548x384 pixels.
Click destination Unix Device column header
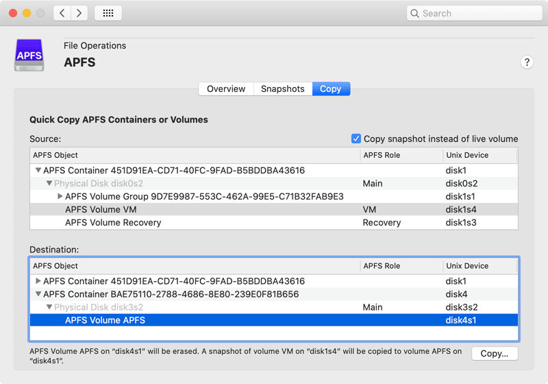480,266
